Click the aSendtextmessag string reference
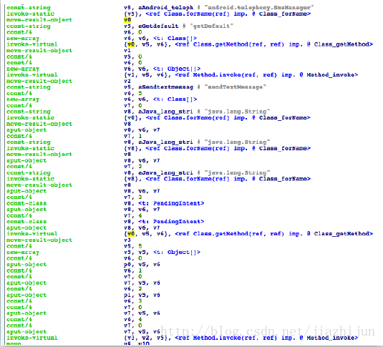Screen dimensions: 383x347 [165, 87]
